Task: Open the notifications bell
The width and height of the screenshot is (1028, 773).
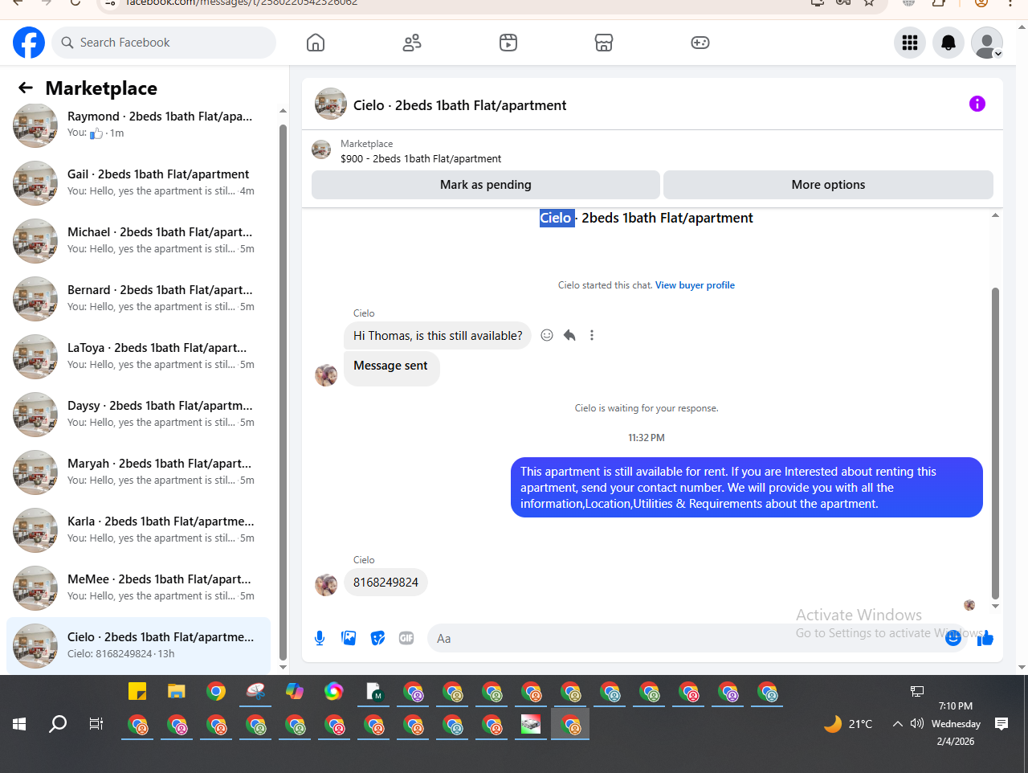Action: 948,43
